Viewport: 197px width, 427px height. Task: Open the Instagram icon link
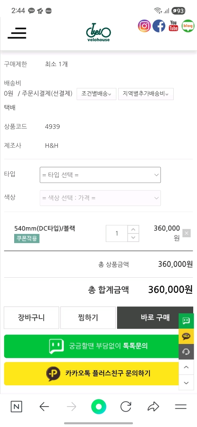pyautogui.click(x=144, y=26)
